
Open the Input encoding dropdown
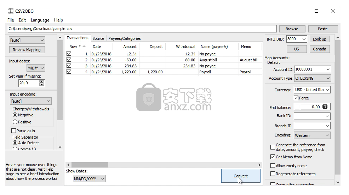coord(31,101)
